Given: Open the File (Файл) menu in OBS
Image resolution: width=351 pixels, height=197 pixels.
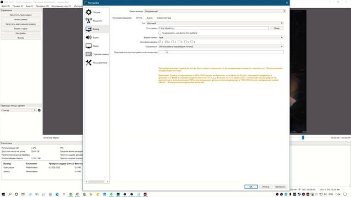Looking at the screenshot, I should click(x=5, y=6).
